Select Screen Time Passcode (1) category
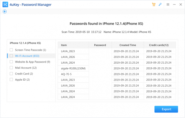 tap(31, 50)
